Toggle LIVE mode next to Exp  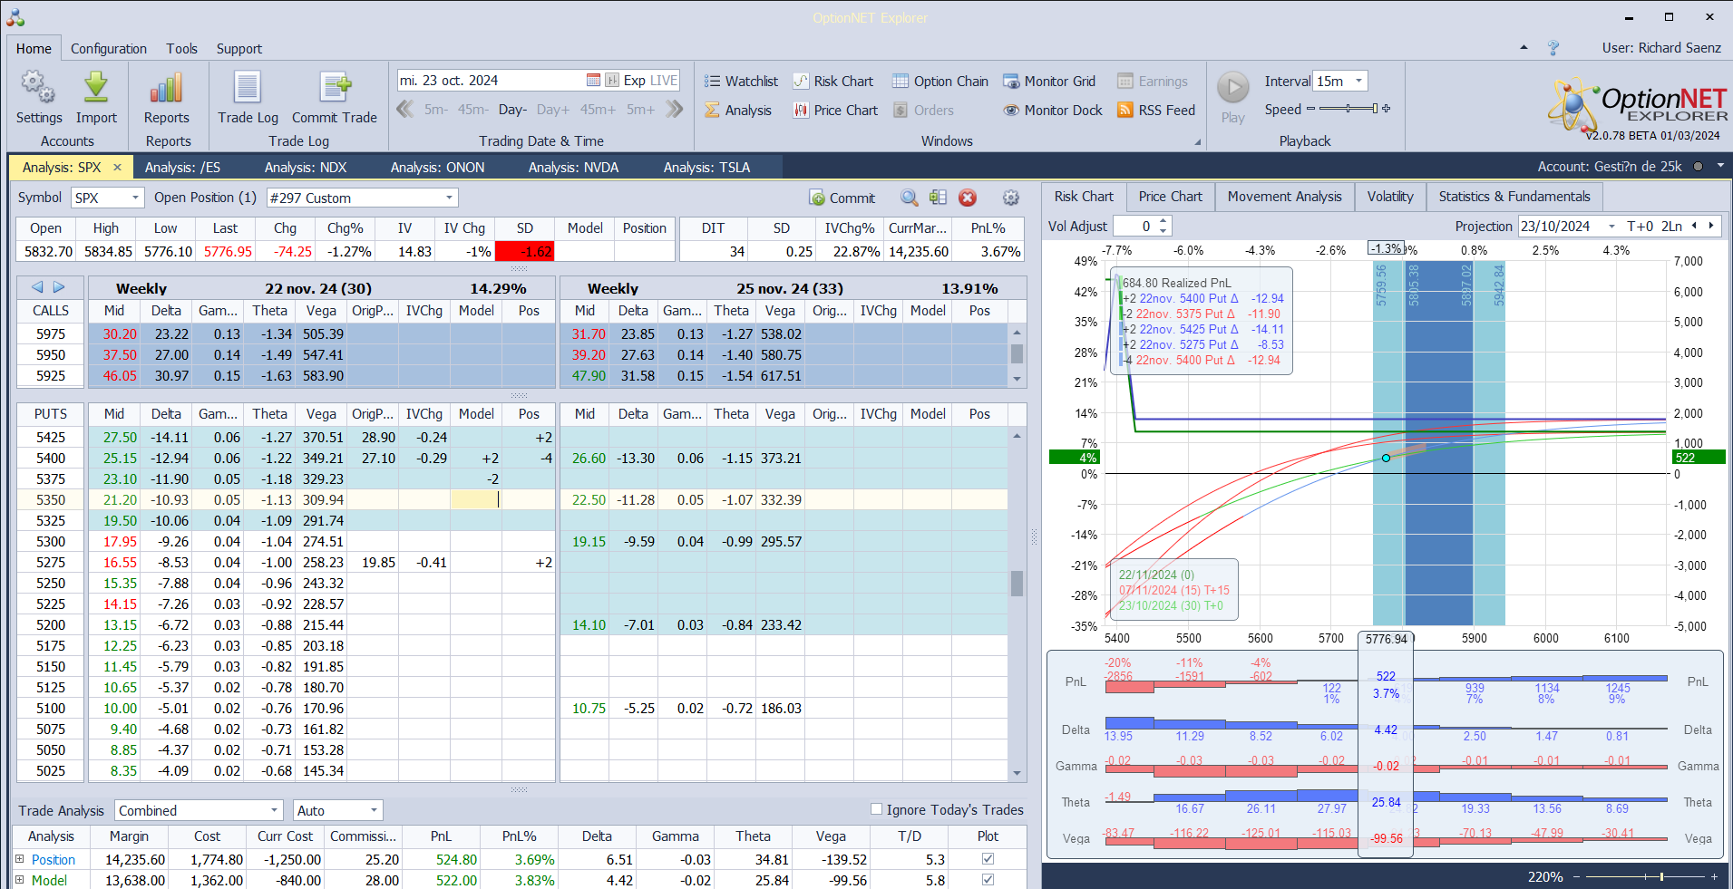click(x=664, y=81)
